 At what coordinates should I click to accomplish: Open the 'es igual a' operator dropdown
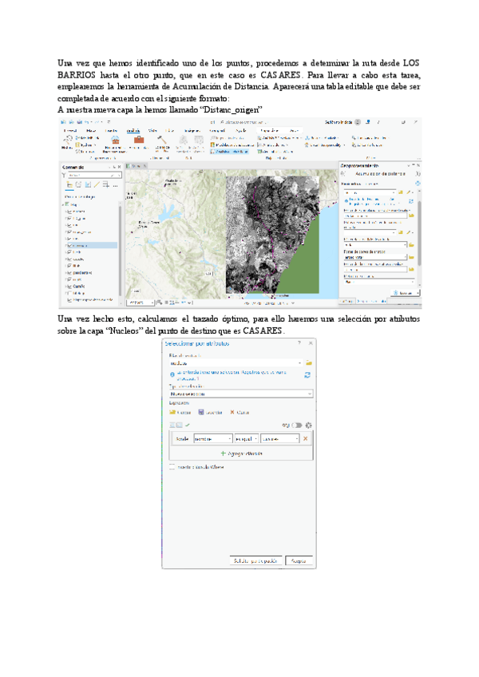[x=244, y=438]
